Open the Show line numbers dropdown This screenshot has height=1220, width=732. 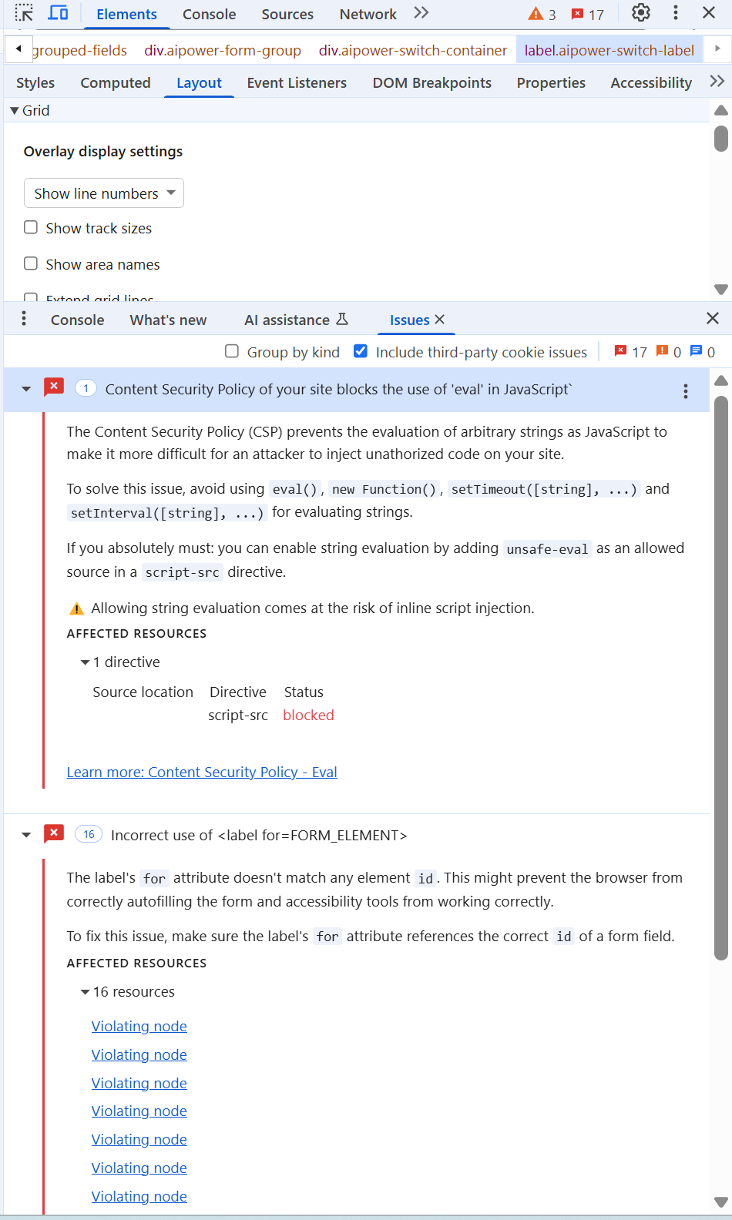104,193
